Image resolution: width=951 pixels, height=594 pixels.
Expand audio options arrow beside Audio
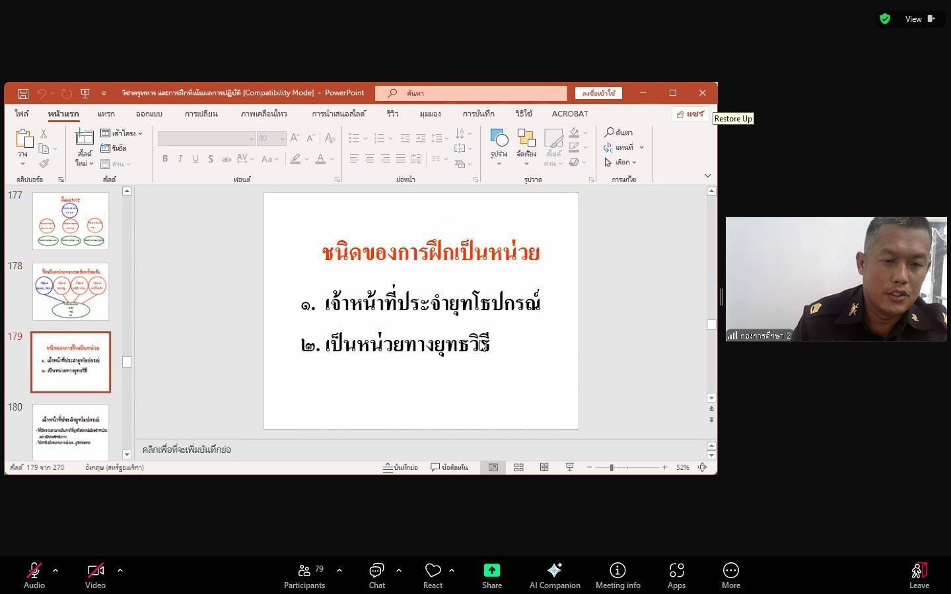[55, 570]
